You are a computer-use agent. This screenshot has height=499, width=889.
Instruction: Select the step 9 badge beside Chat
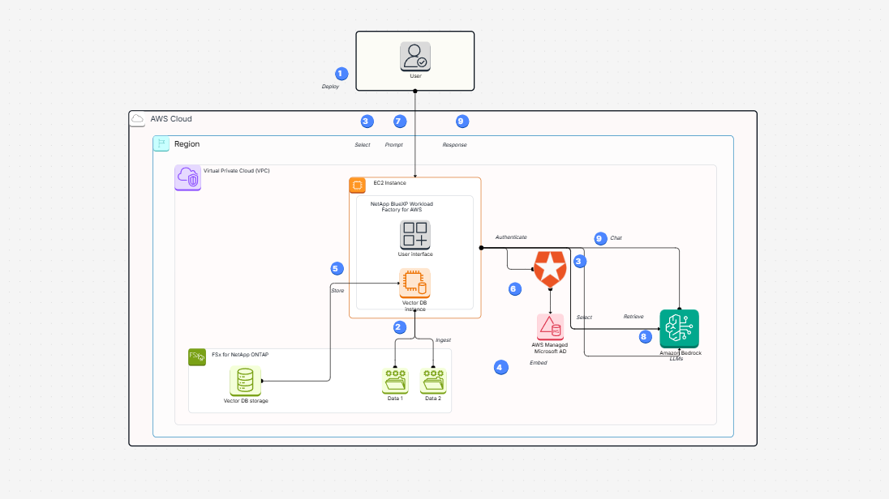coord(600,238)
